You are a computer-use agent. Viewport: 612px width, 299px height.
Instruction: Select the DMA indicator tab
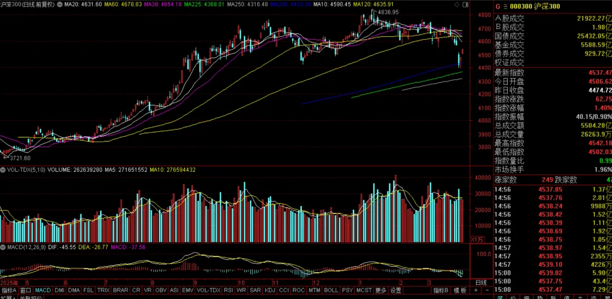74,291
